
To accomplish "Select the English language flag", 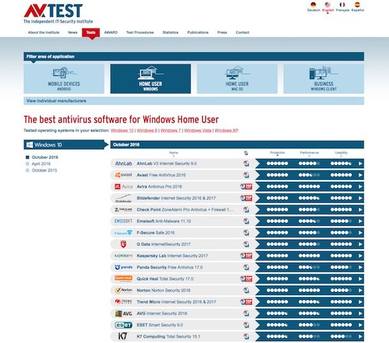I will click(x=328, y=4).
